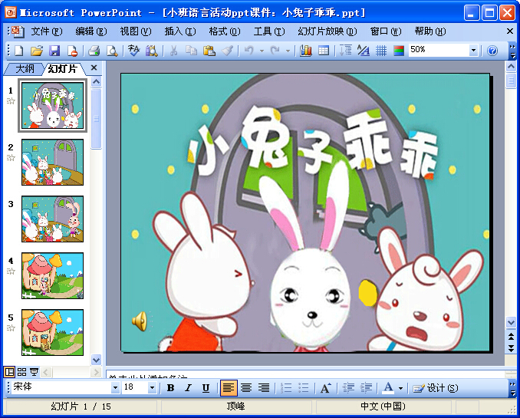520x418 pixels.
Task: Select slide 3 thumbnail
Action: [x=52, y=219]
